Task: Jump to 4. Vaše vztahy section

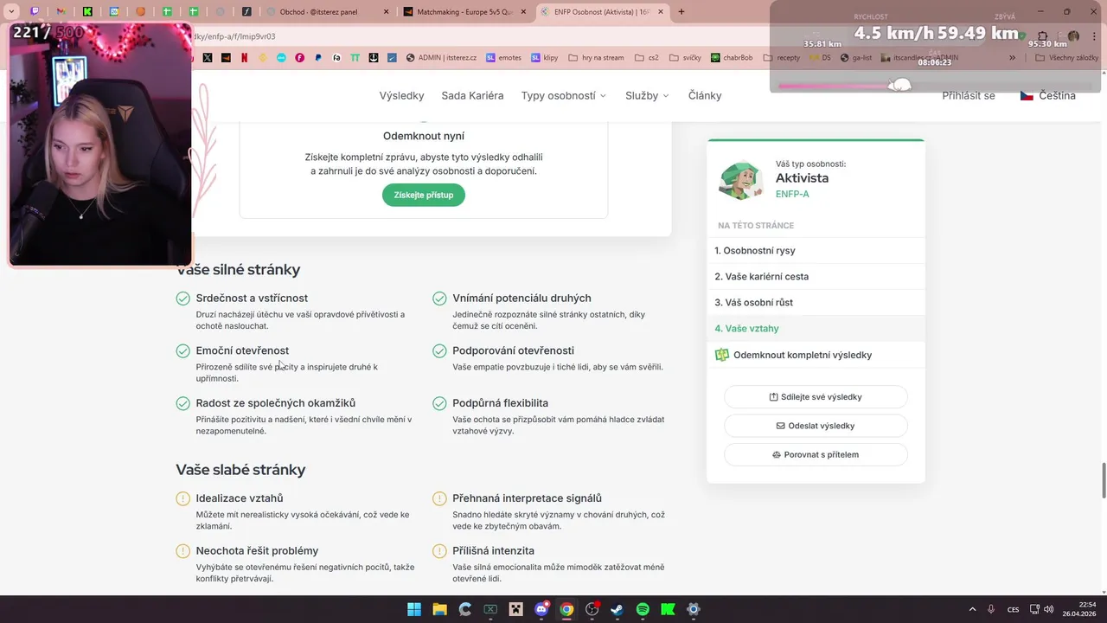Action: pos(816,328)
